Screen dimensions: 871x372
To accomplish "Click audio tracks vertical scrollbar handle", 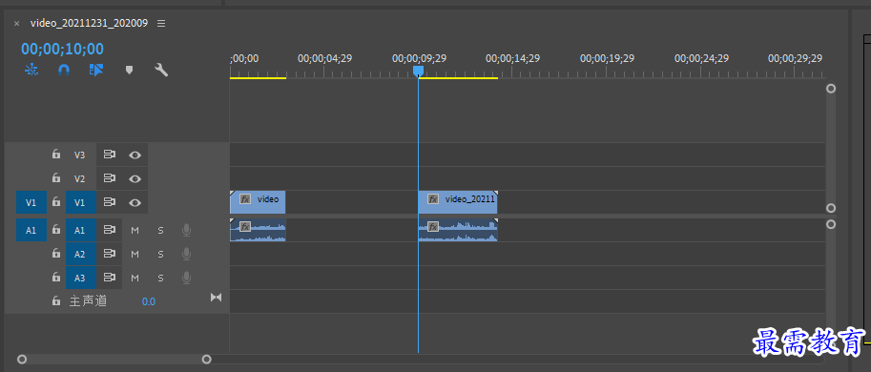I will coord(831,224).
